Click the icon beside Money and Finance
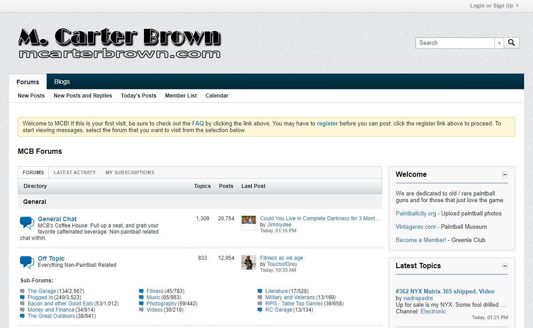This screenshot has width=533, height=328. click(22, 310)
